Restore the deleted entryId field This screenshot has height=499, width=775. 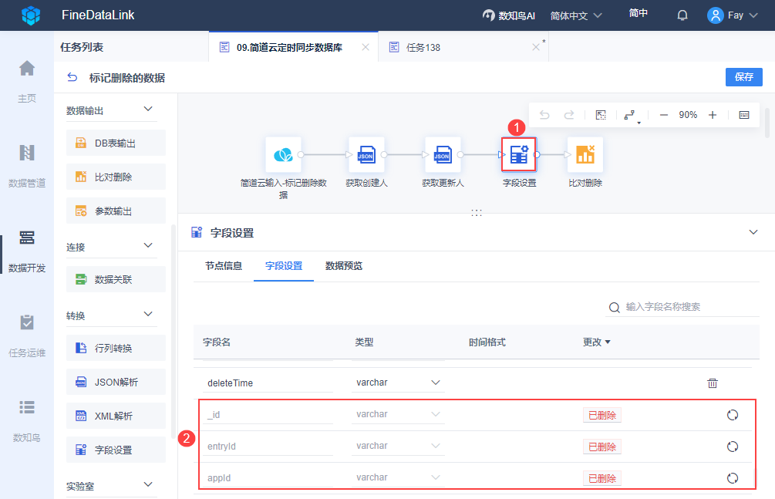[733, 447]
